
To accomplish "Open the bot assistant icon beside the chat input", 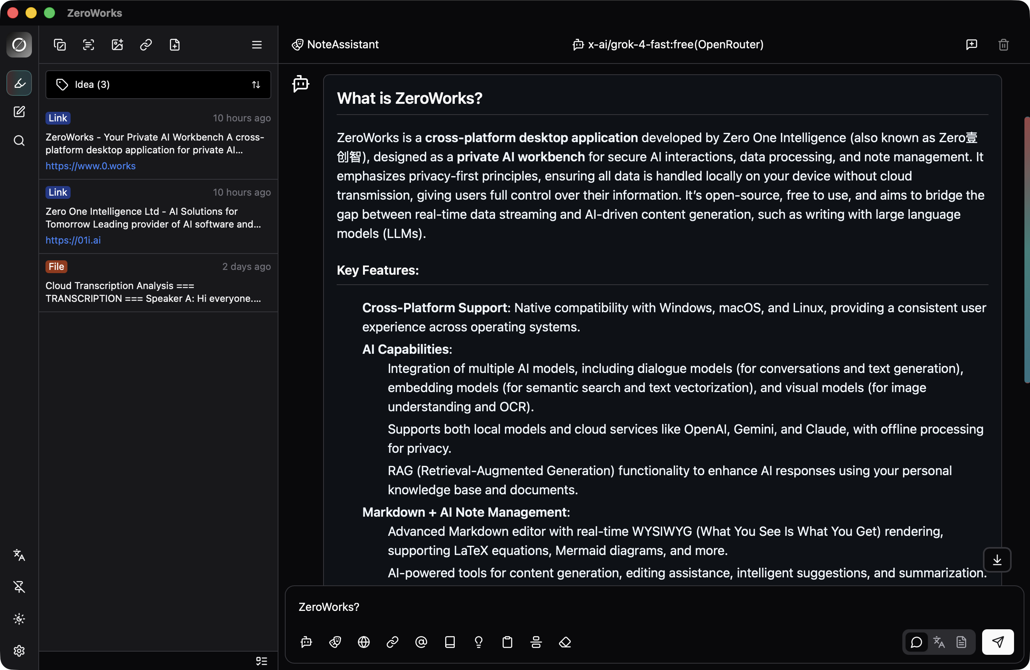I will pyautogui.click(x=306, y=643).
